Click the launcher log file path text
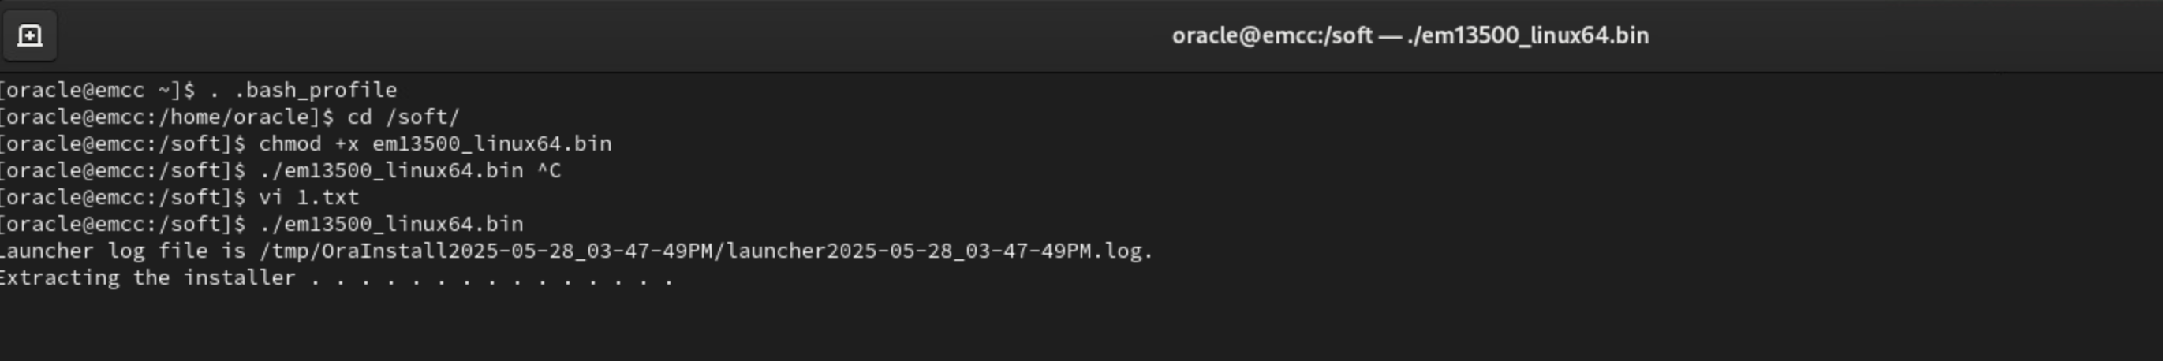 point(705,251)
